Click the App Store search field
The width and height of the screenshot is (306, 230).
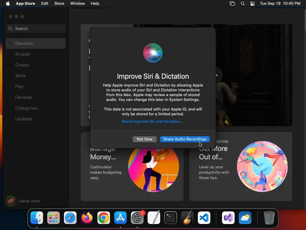[36, 28]
